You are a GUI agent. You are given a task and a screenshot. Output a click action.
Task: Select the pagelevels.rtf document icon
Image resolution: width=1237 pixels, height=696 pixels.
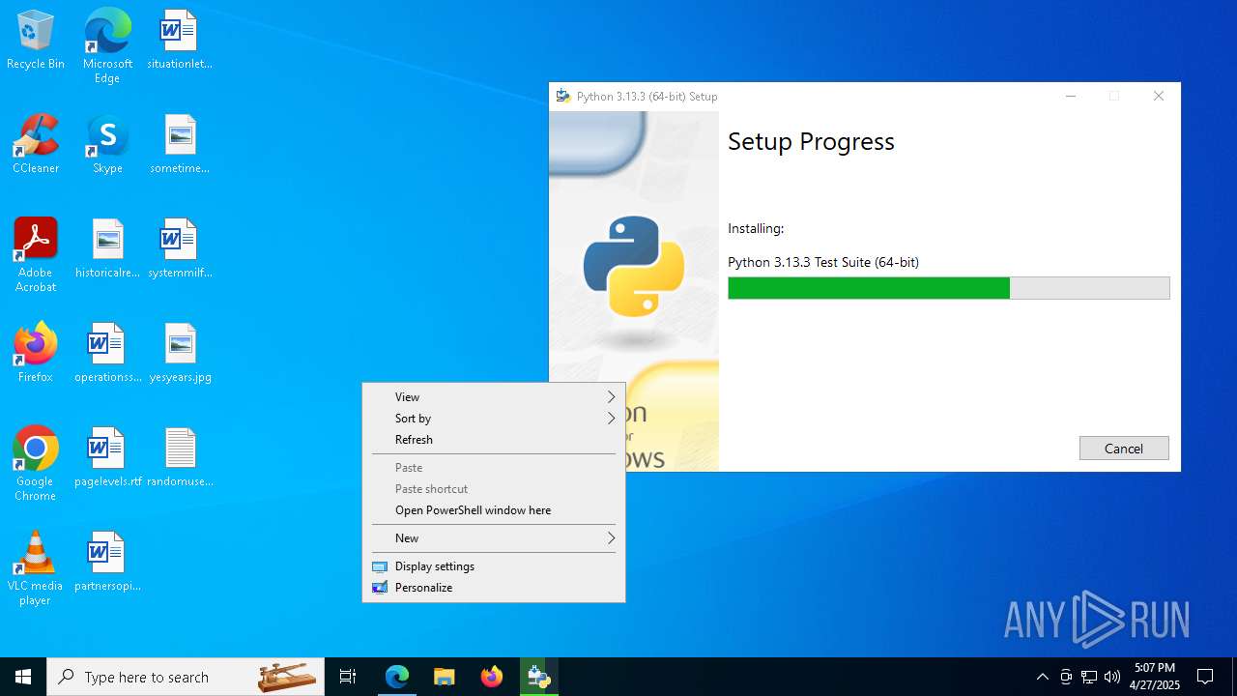point(107,458)
